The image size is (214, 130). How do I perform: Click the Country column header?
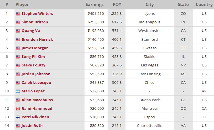point(204,5)
